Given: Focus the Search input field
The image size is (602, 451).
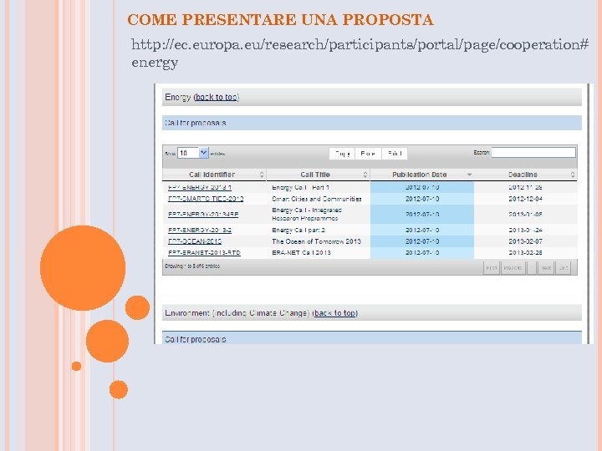Looking at the screenshot, I should tap(533, 152).
